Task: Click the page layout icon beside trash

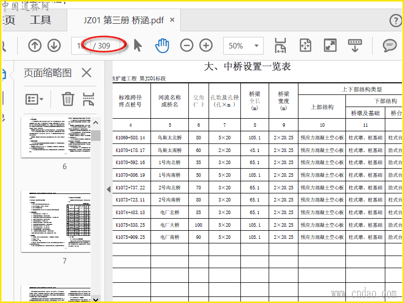Action: point(88,99)
